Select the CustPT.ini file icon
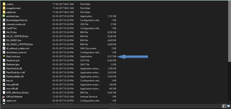The image size is (231, 109). (x=4, y=28)
